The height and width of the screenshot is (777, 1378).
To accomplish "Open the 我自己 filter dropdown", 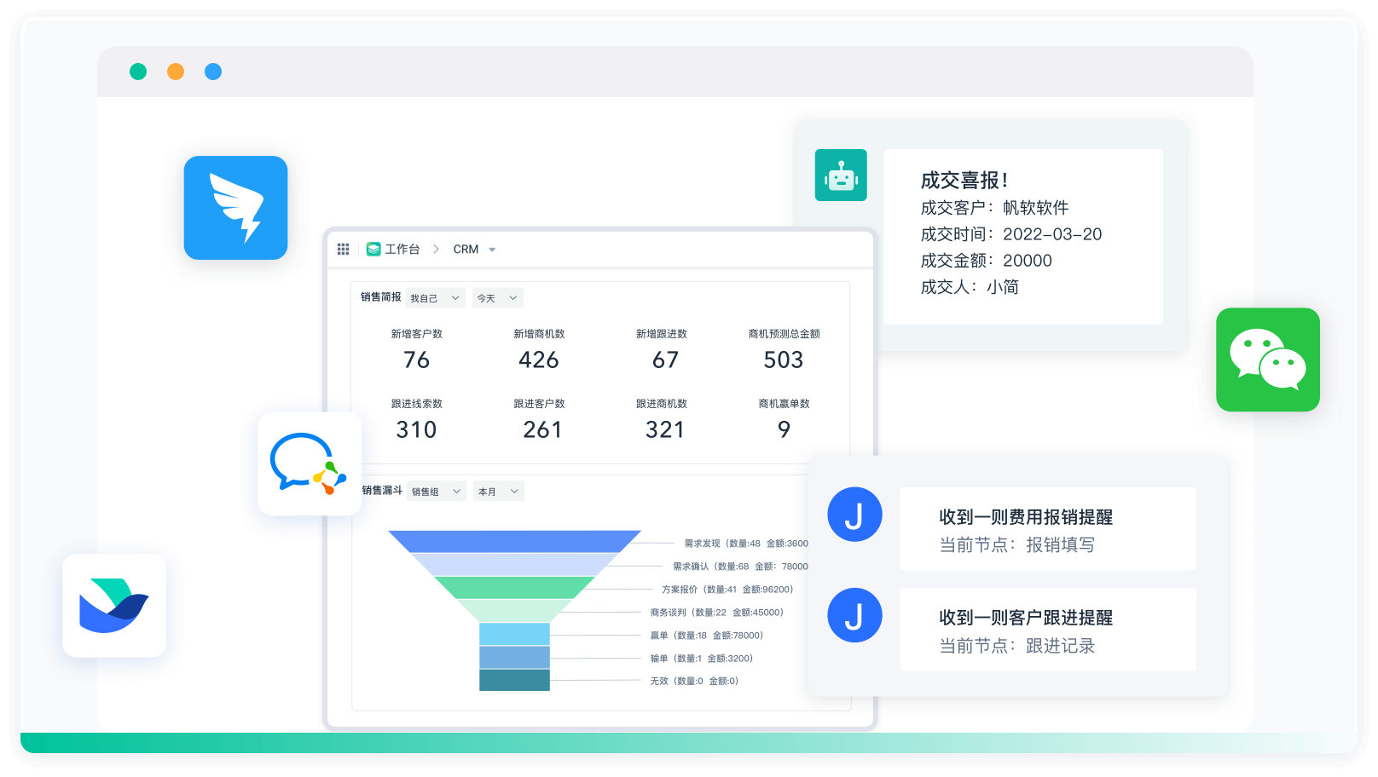I will pos(435,297).
